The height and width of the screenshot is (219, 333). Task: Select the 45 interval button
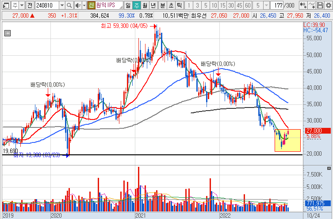[x=239, y=5]
